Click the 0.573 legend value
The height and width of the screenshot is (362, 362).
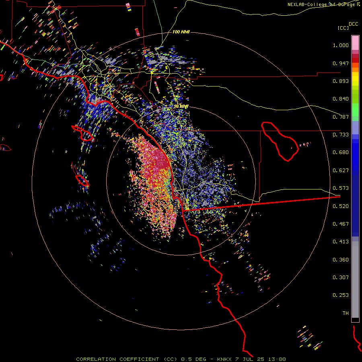click(341, 188)
